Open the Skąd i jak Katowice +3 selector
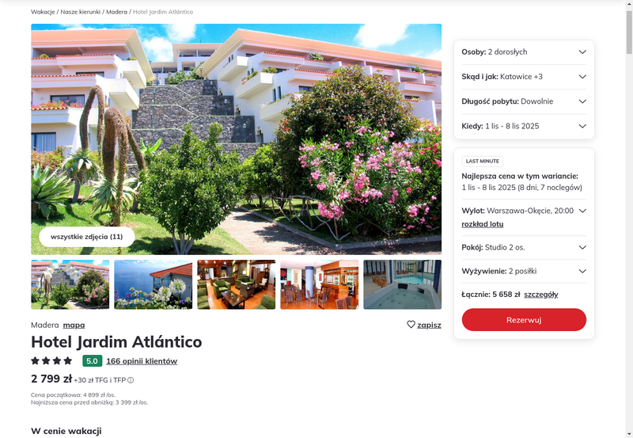 pyautogui.click(x=524, y=77)
